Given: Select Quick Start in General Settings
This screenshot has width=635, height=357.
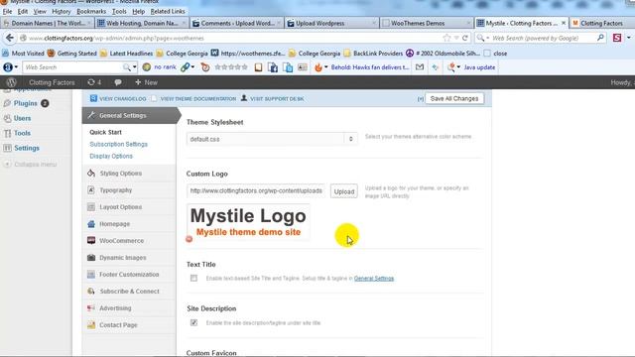Looking at the screenshot, I should 106,132.
